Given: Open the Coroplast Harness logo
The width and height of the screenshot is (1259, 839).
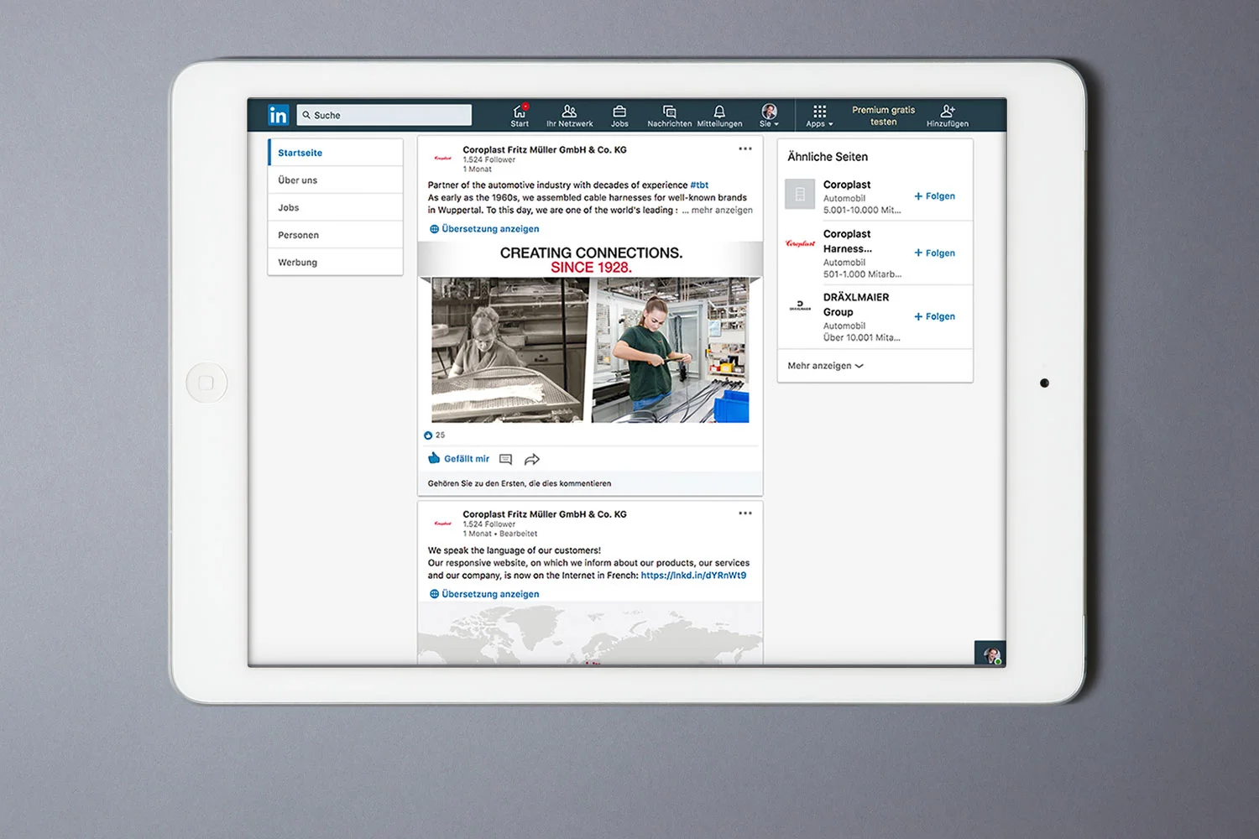Looking at the screenshot, I should [x=800, y=243].
